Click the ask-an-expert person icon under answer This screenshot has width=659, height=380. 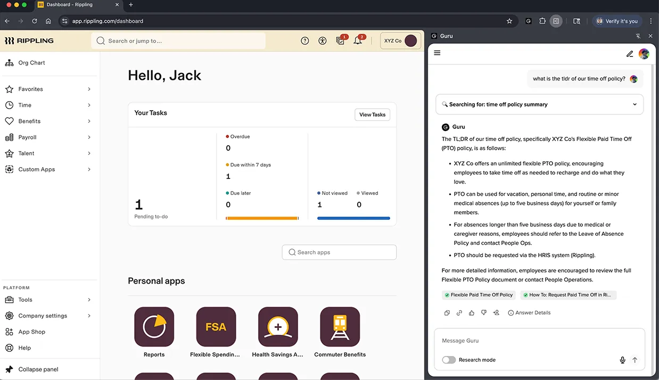[496, 313]
